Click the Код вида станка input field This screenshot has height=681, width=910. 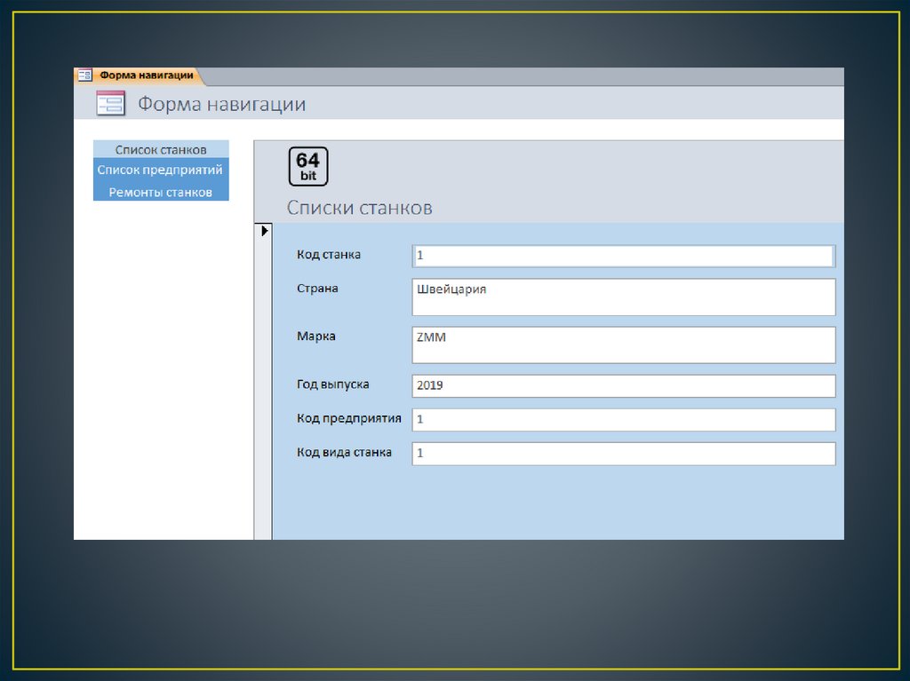coord(623,453)
